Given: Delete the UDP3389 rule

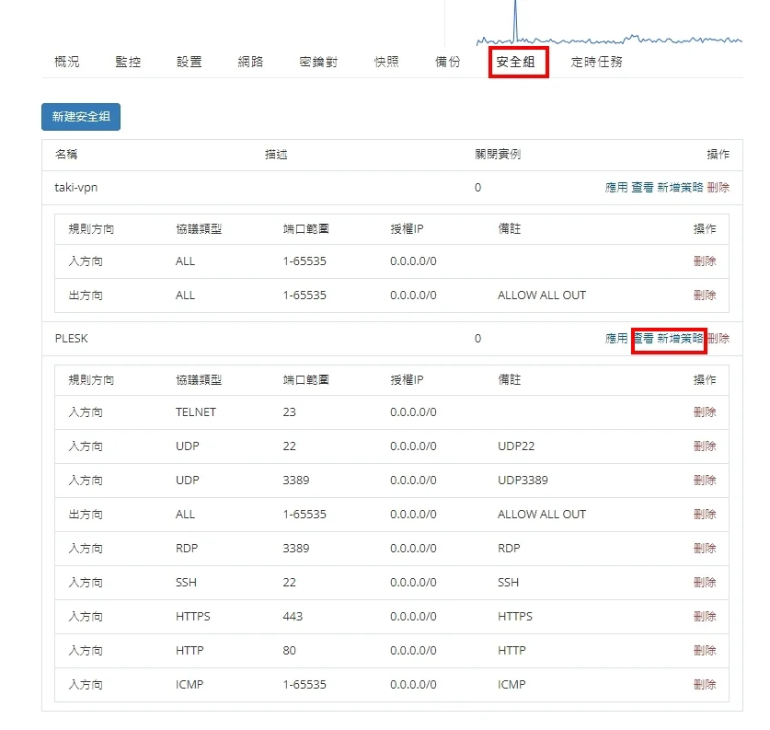Looking at the screenshot, I should [705, 480].
